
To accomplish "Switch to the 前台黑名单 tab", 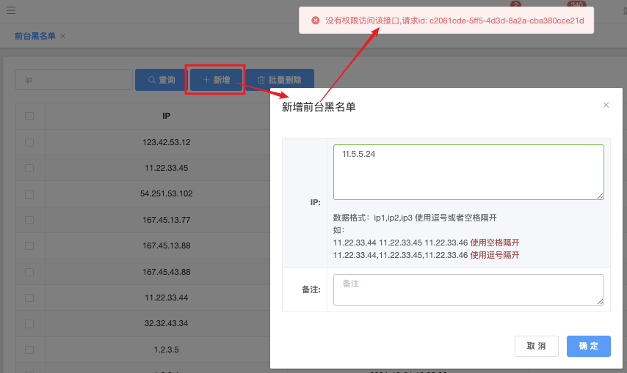I will click(x=35, y=36).
